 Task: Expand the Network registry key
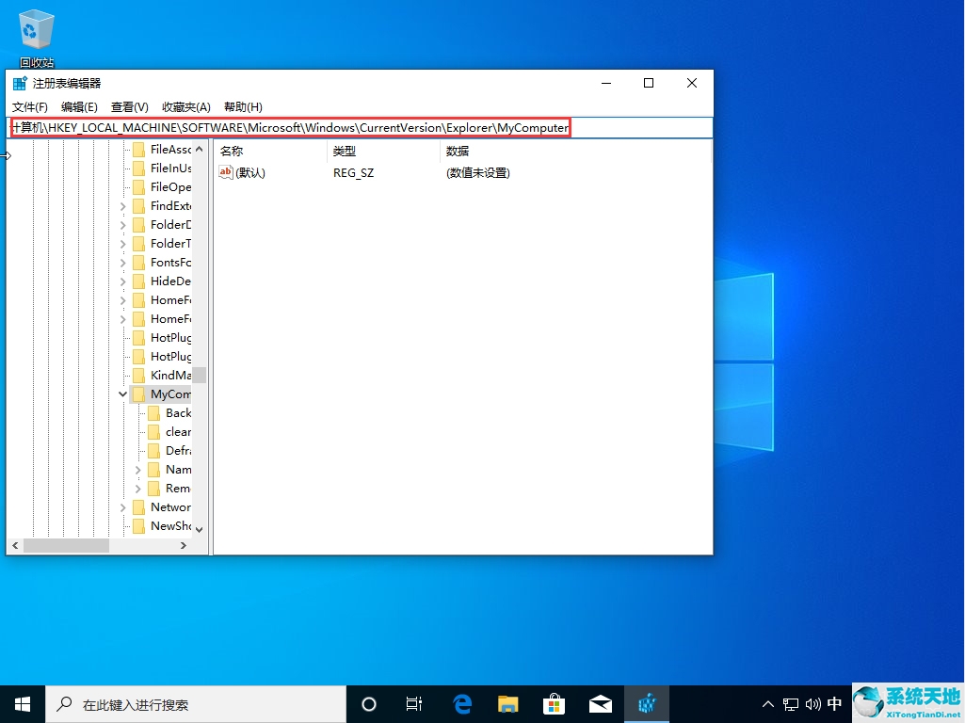122,506
